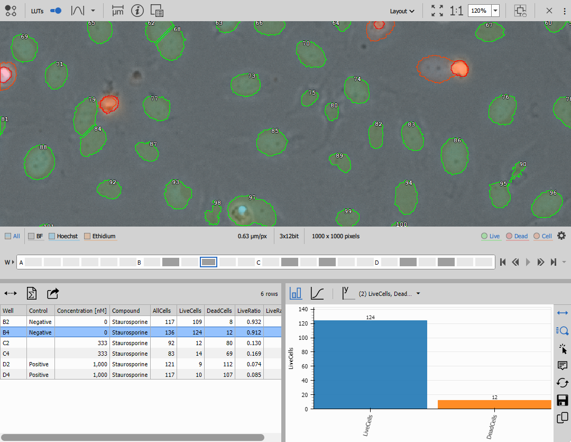Toggle the LUTs switch
Screen dimensions: 571x442
[56, 11]
